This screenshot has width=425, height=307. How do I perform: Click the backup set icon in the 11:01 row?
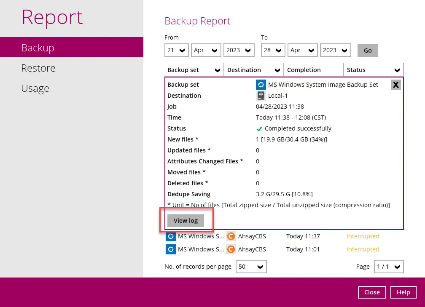click(x=170, y=249)
